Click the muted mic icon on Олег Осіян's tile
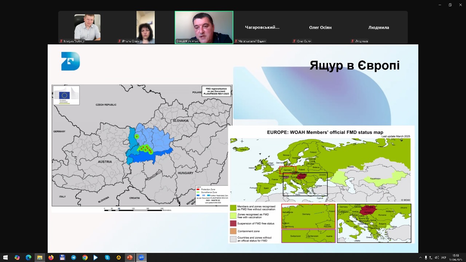This screenshot has width=466, height=262. 294,41
